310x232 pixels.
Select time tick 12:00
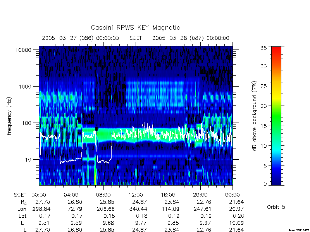pos(136,195)
